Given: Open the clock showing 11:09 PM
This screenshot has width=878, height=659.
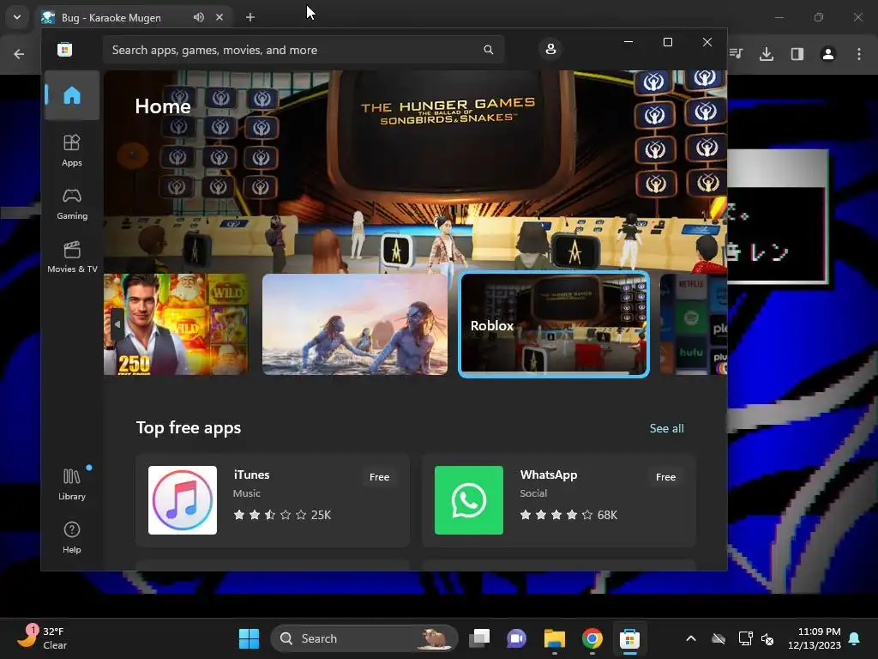Looking at the screenshot, I should [x=814, y=638].
